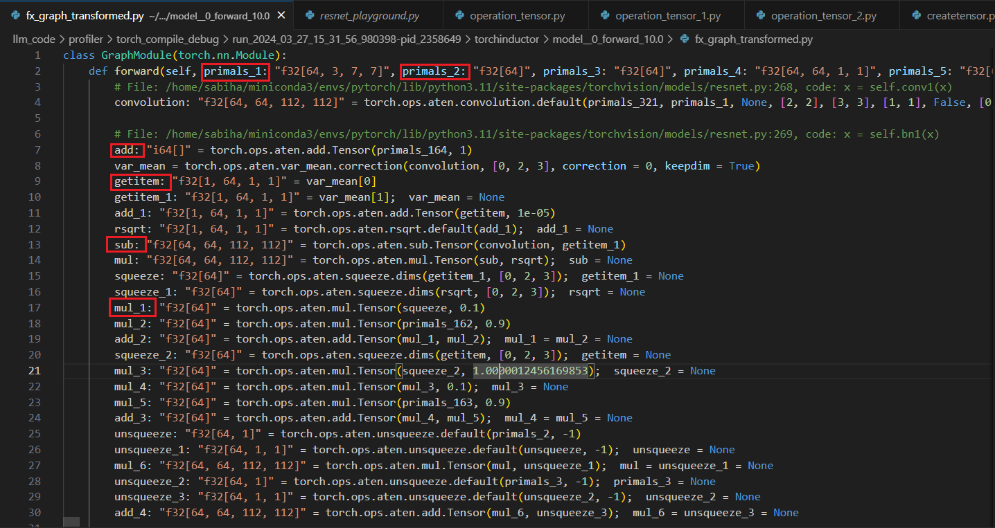The image size is (995, 528).
Task: Click Python icon on fx_graph_transformed.py tab
Action: point(15,15)
